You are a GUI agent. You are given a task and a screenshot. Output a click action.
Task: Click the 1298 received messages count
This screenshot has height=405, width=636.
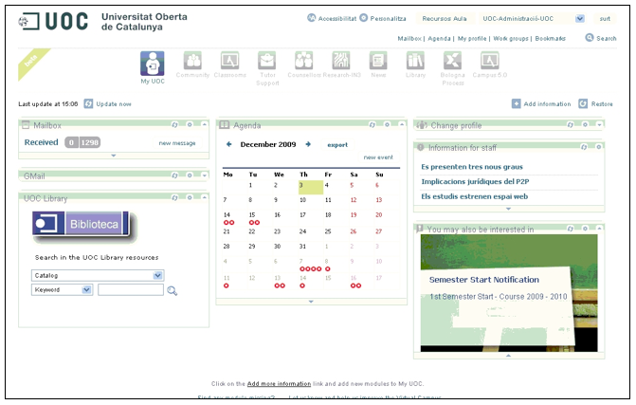pos(90,142)
